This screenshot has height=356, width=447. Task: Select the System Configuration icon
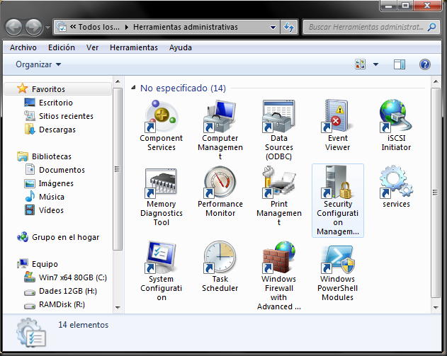161,258
